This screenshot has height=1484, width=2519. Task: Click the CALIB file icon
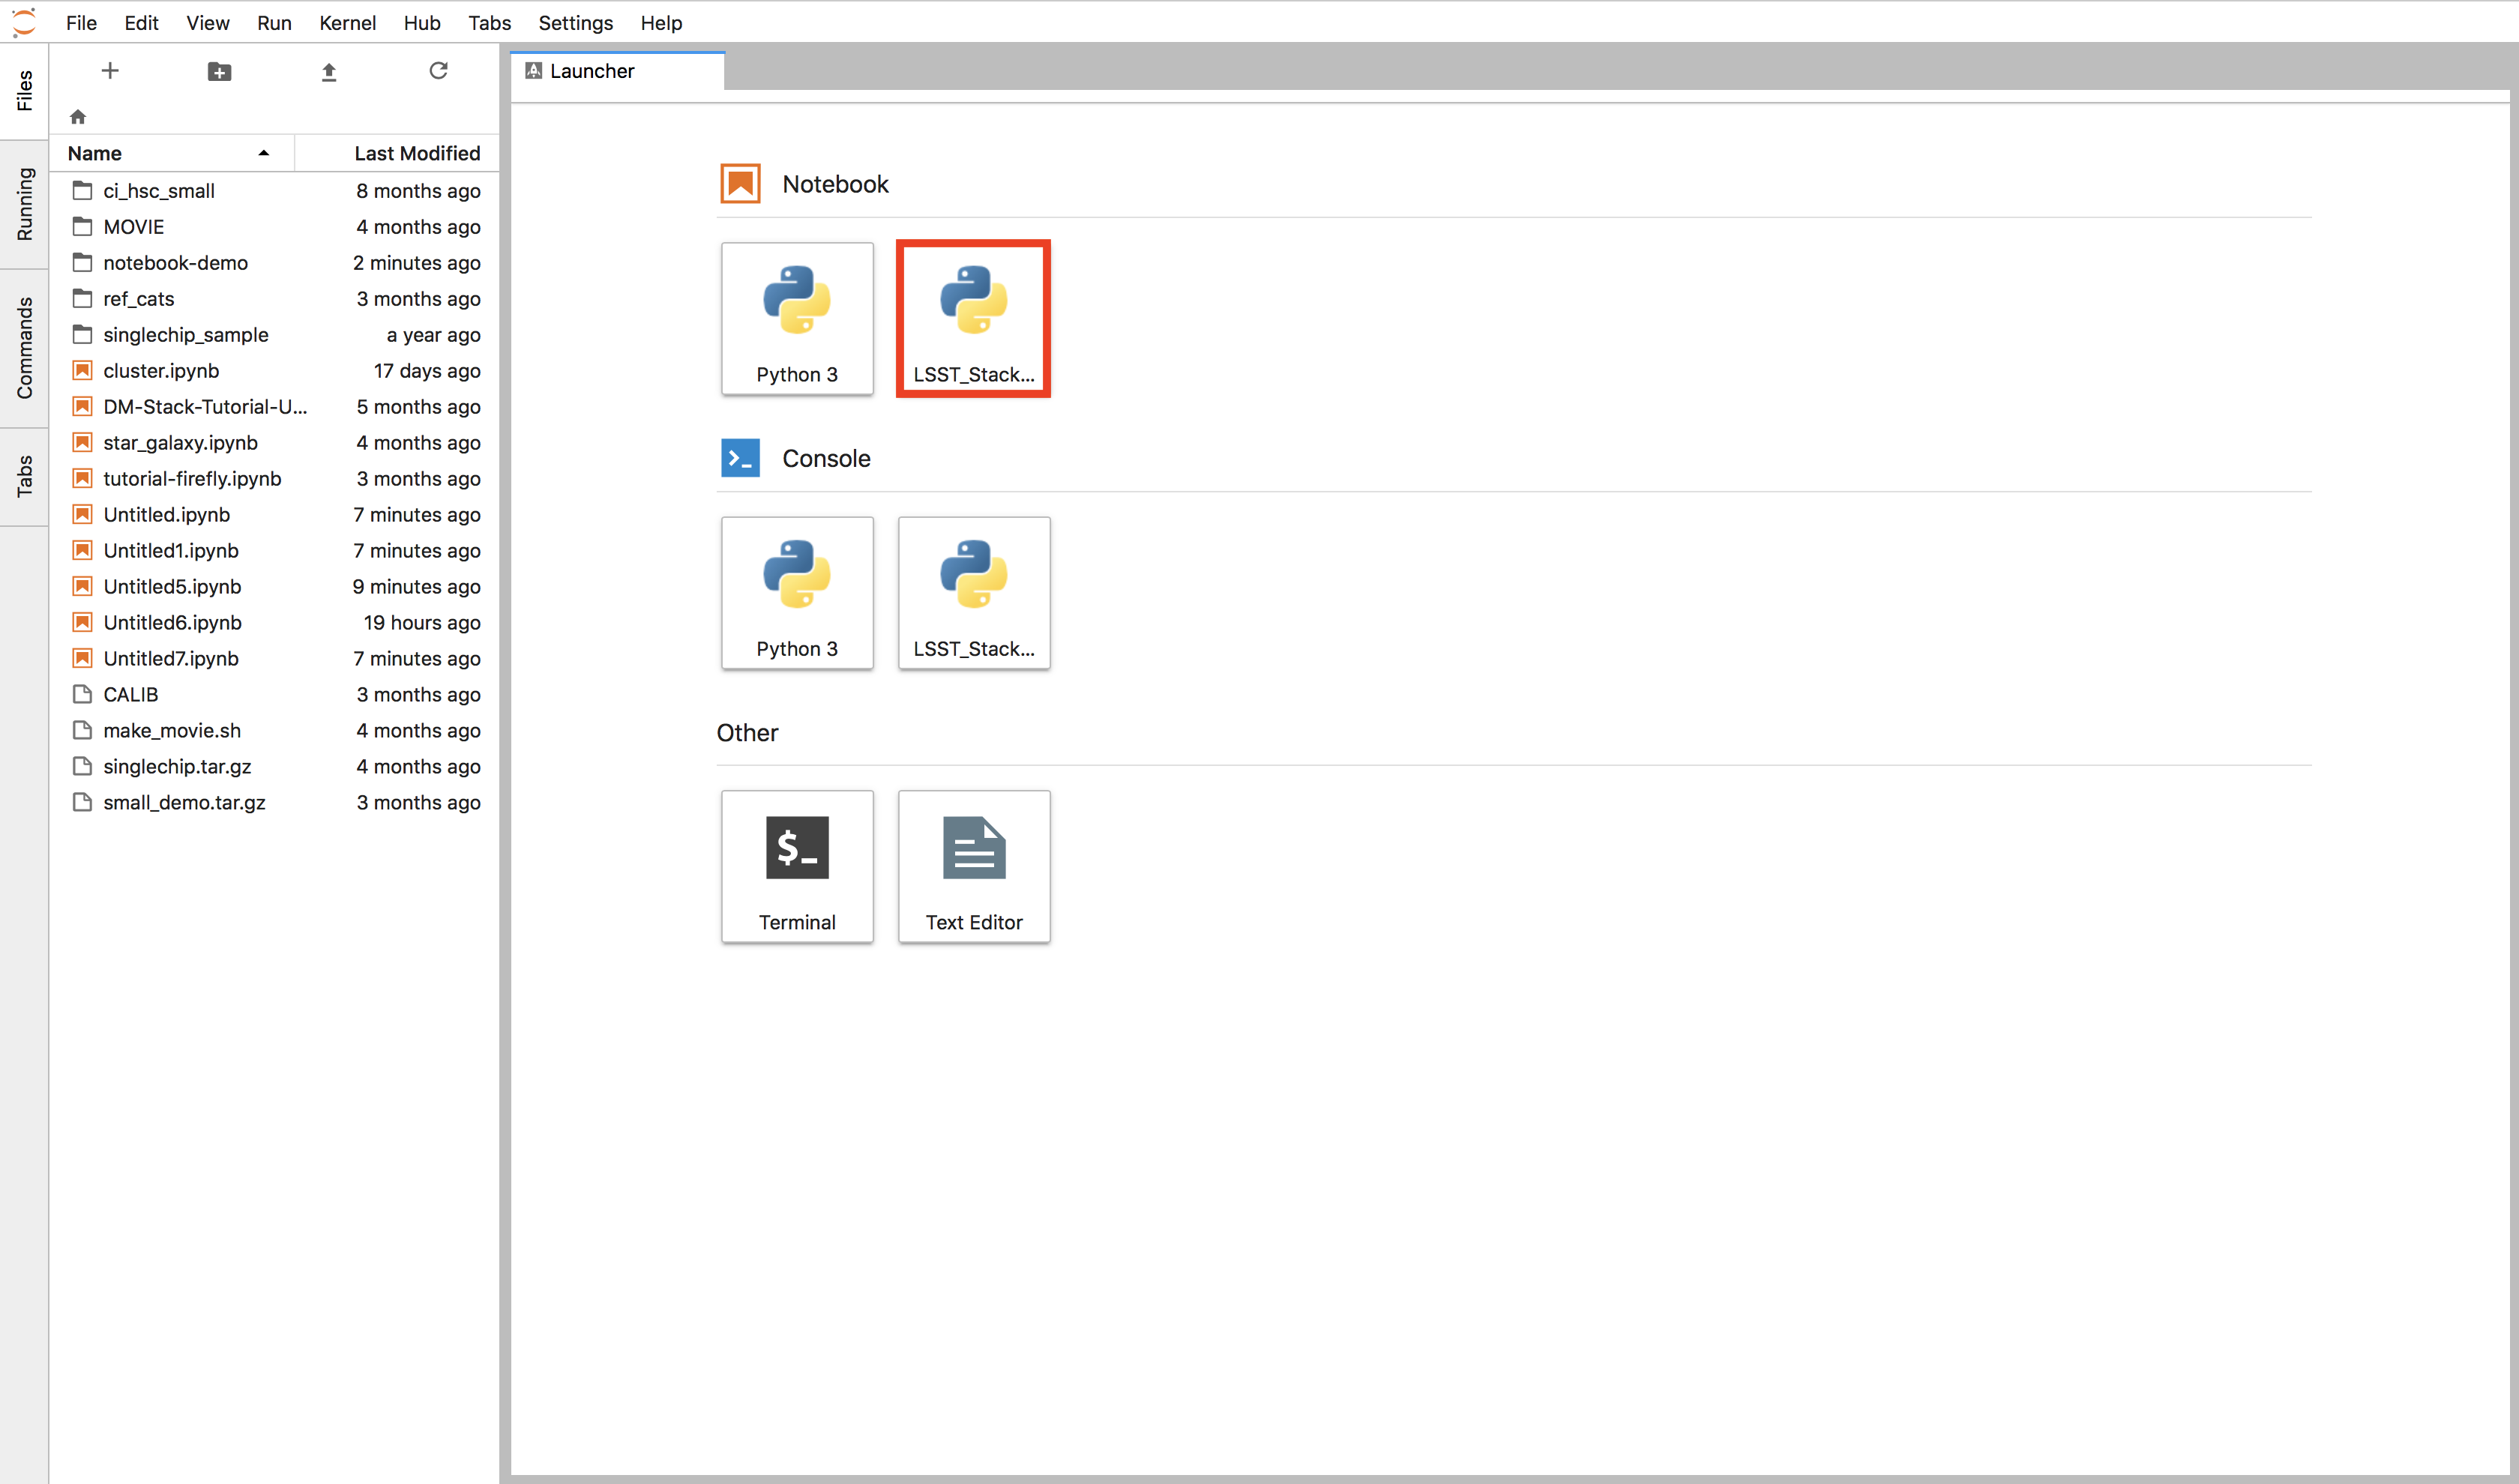83,694
